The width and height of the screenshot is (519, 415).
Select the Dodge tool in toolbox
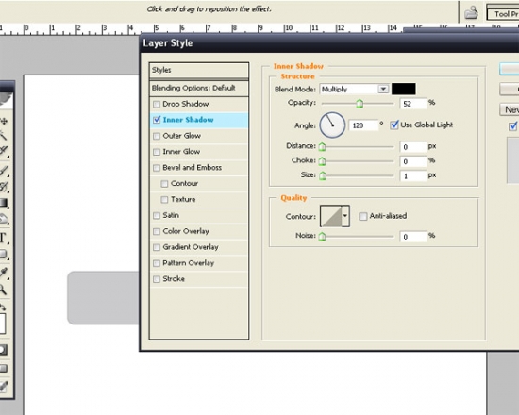4,219
